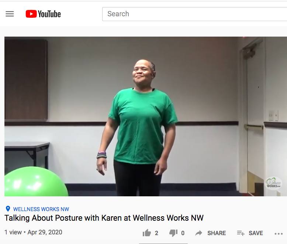Viewport: 287px width, 244px height.
Task: Click the dislike count number 0
Action: pyautogui.click(x=183, y=233)
